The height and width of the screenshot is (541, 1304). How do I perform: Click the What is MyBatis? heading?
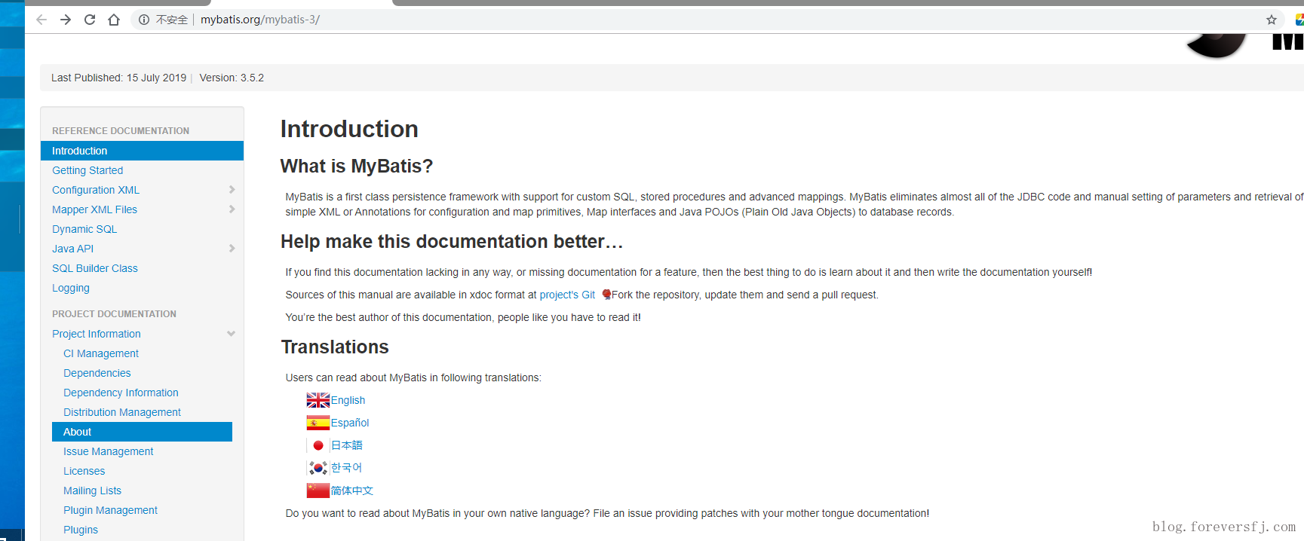click(357, 166)
